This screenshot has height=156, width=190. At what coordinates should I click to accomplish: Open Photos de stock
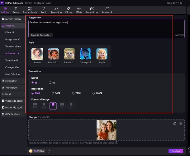[13, 107]
